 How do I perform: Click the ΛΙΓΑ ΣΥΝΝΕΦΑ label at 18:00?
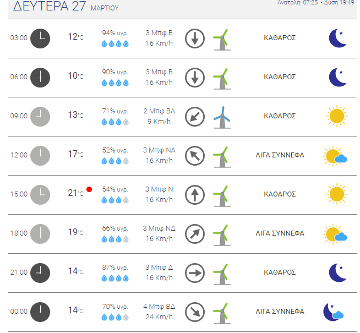click(280, 233)
